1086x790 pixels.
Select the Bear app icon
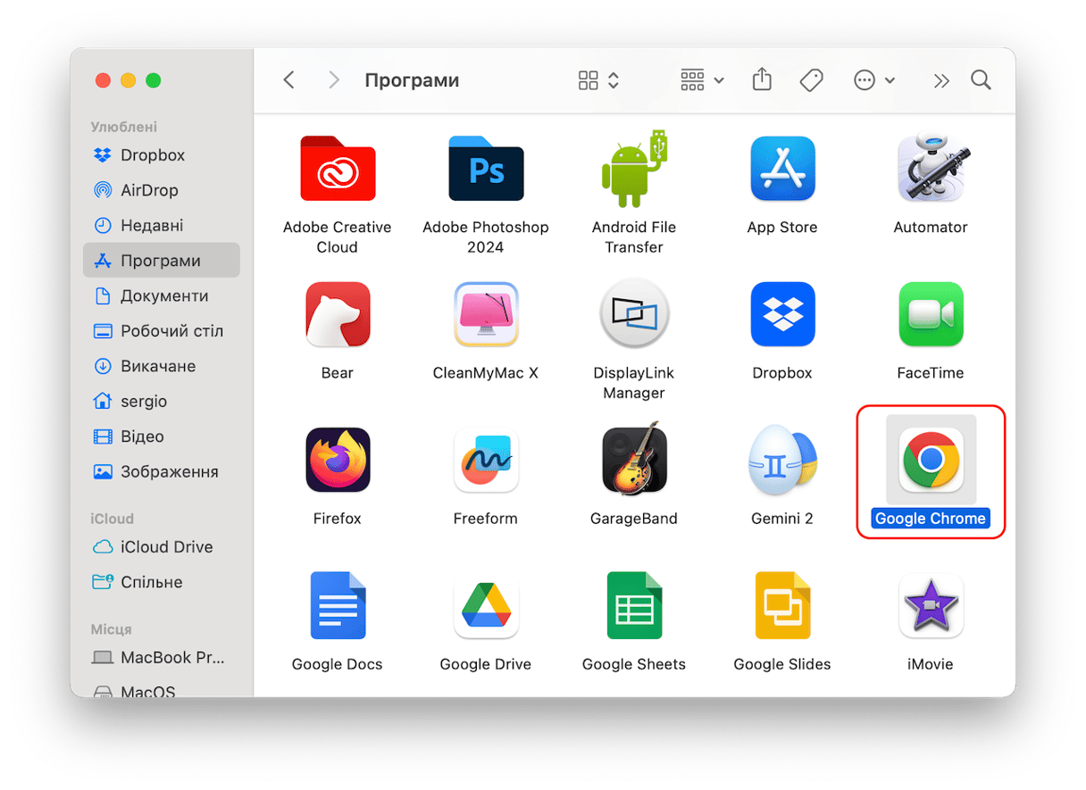(338, 314)
